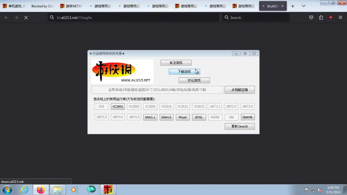Click the 讨论游戏 button
The image size is (347, 195).
pos(194,80)
